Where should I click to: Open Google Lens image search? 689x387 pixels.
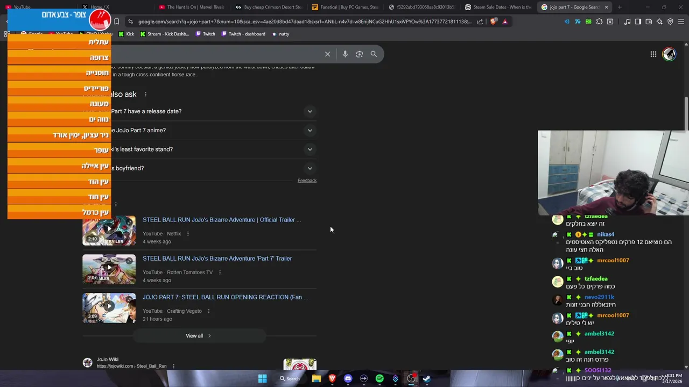[360, 54]
